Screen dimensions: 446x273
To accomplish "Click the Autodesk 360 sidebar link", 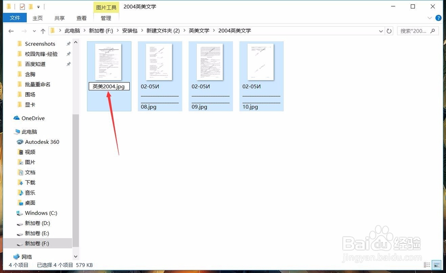I will tap(40, 142).
